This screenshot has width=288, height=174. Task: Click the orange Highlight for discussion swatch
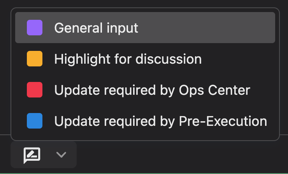coord(35,59)
